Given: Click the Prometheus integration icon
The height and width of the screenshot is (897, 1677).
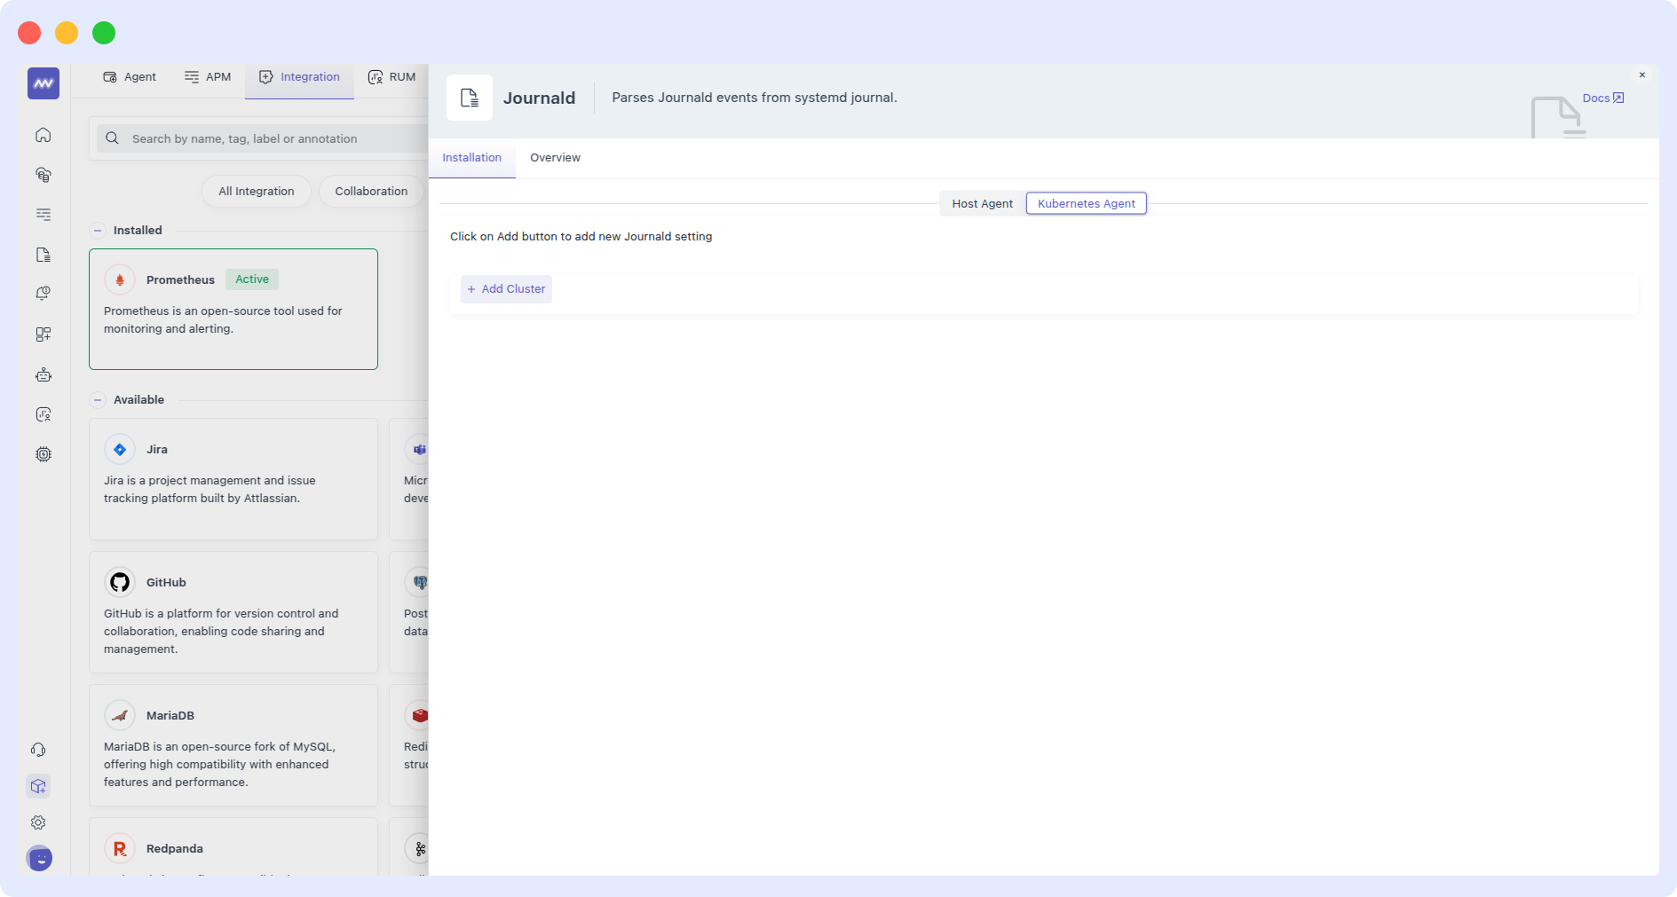Looking at the screenshot, I should click(120, 279).
